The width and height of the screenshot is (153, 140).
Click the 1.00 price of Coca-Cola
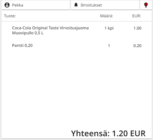(x=137, y=28)
